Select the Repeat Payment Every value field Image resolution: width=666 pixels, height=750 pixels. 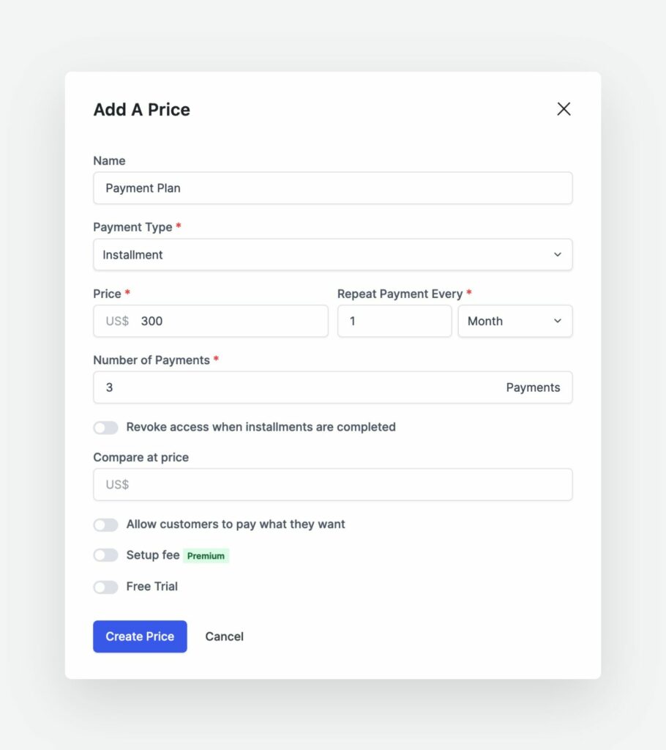point(394,321)
